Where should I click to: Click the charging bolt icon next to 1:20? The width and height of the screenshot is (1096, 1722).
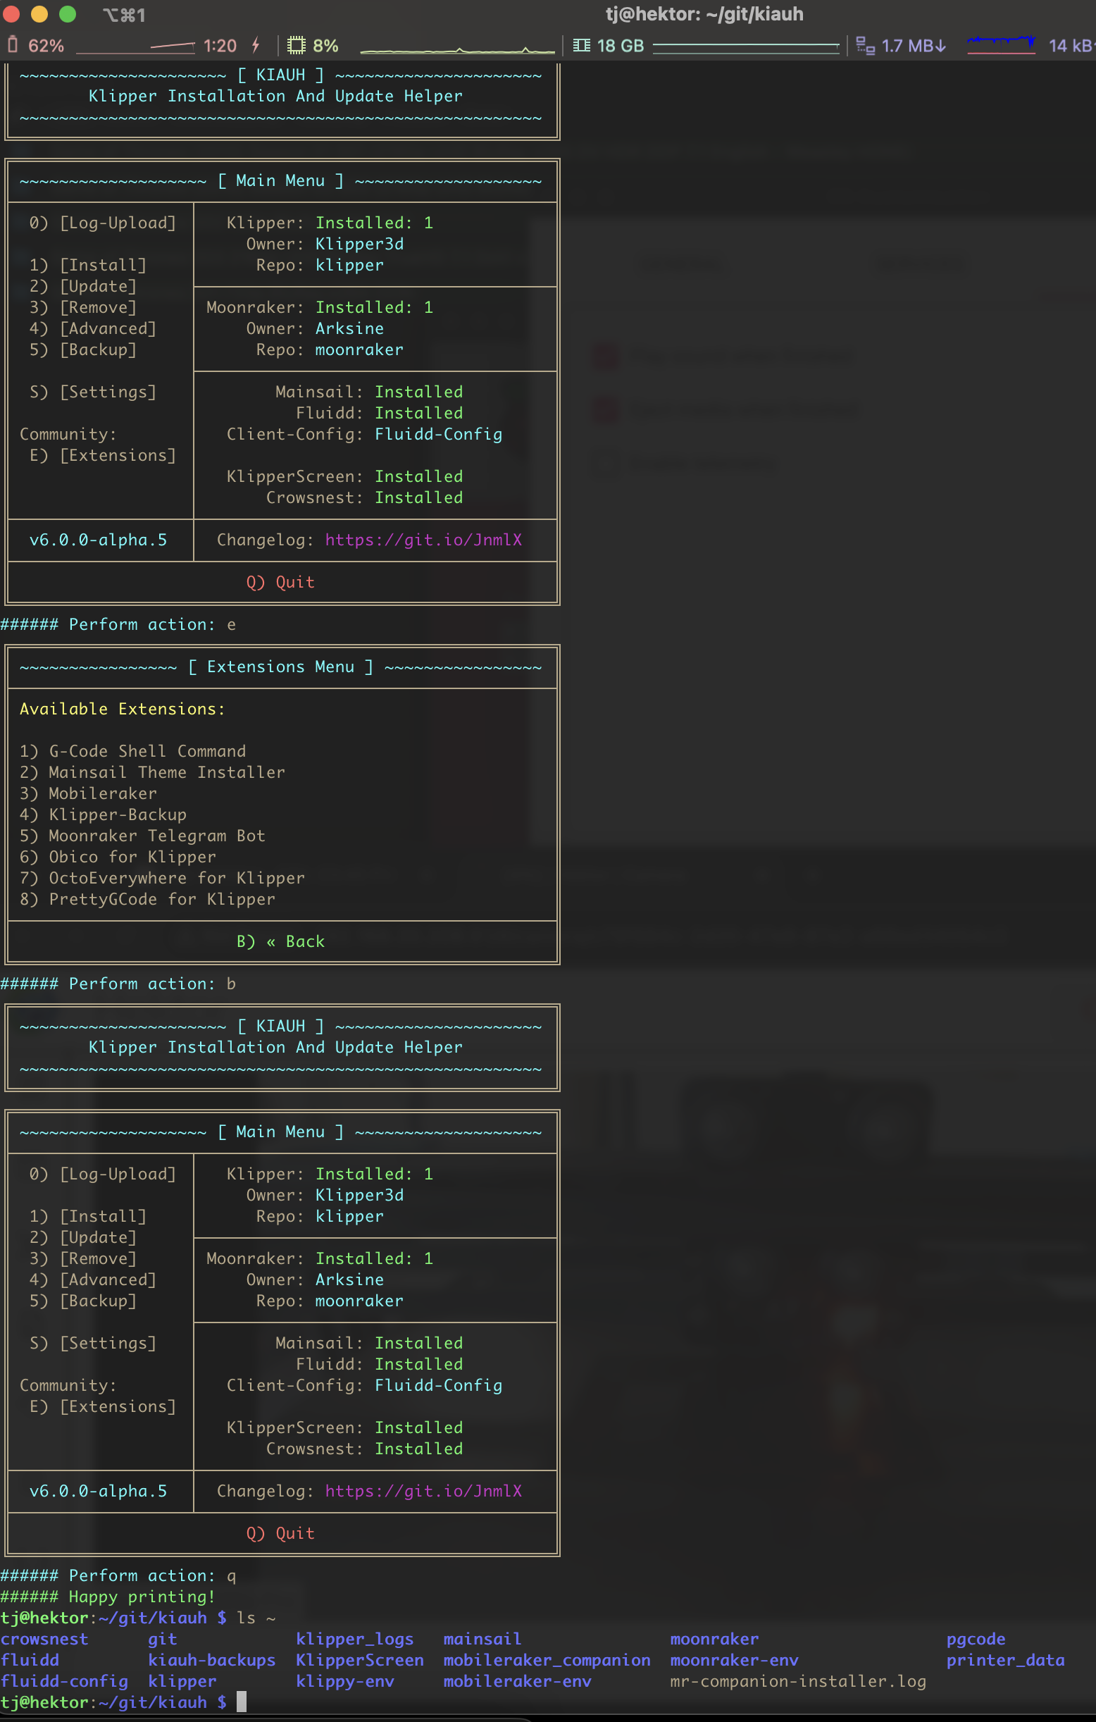point(255,45)
